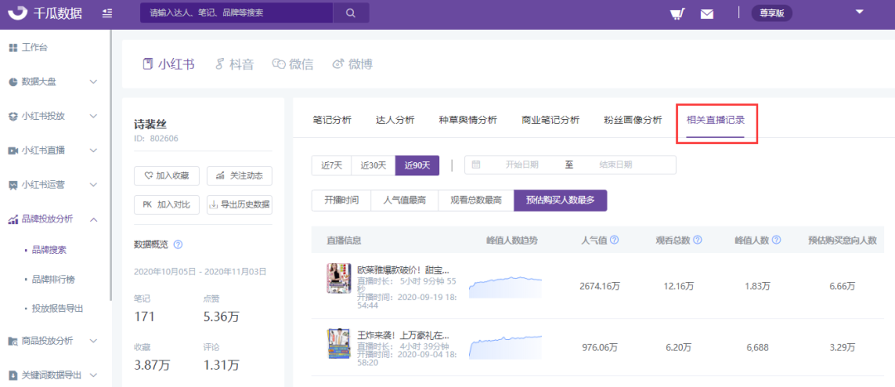Viewport: 895px width, 387px height.
Task: Expand the 小红书投放 chevron
Action: 94,117
